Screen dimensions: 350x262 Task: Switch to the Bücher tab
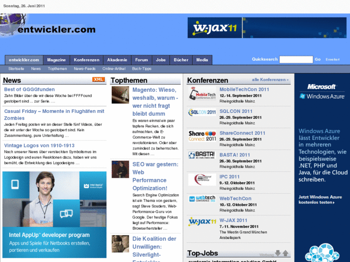[181, 60]
